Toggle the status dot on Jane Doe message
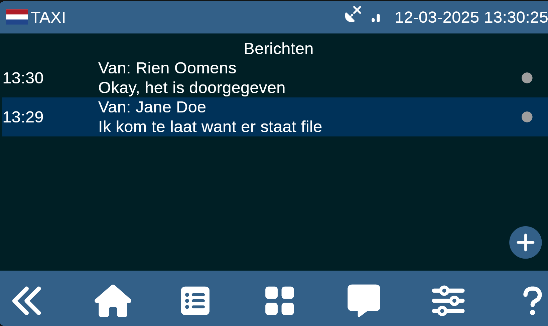This screenshot has width=548, height=326. tap(527, 117)
